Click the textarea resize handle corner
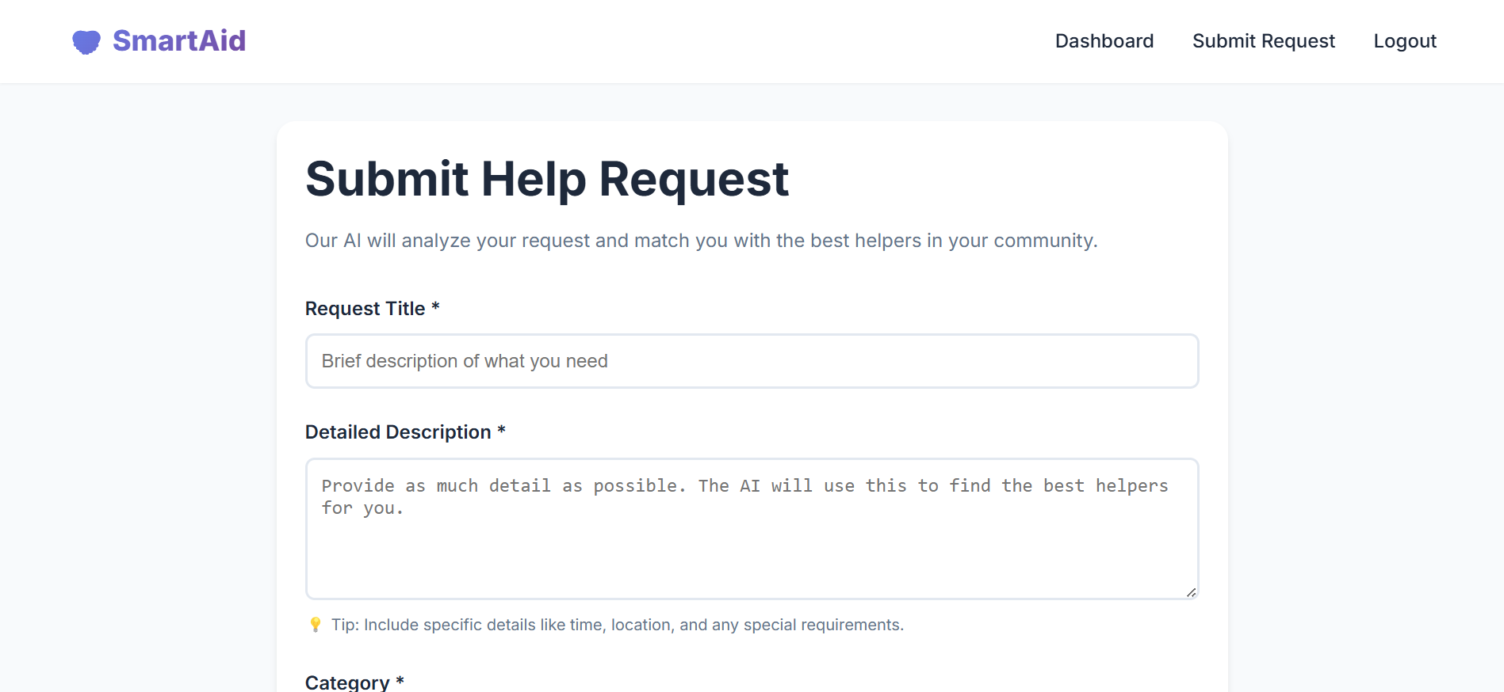This screenshot has height=692, width=1504. coord(1191,592)
